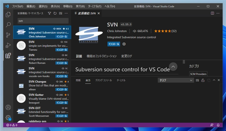Toggle output scroll lock icon
Viewport: 226px width, 131px height.
[x=203, y=80]
